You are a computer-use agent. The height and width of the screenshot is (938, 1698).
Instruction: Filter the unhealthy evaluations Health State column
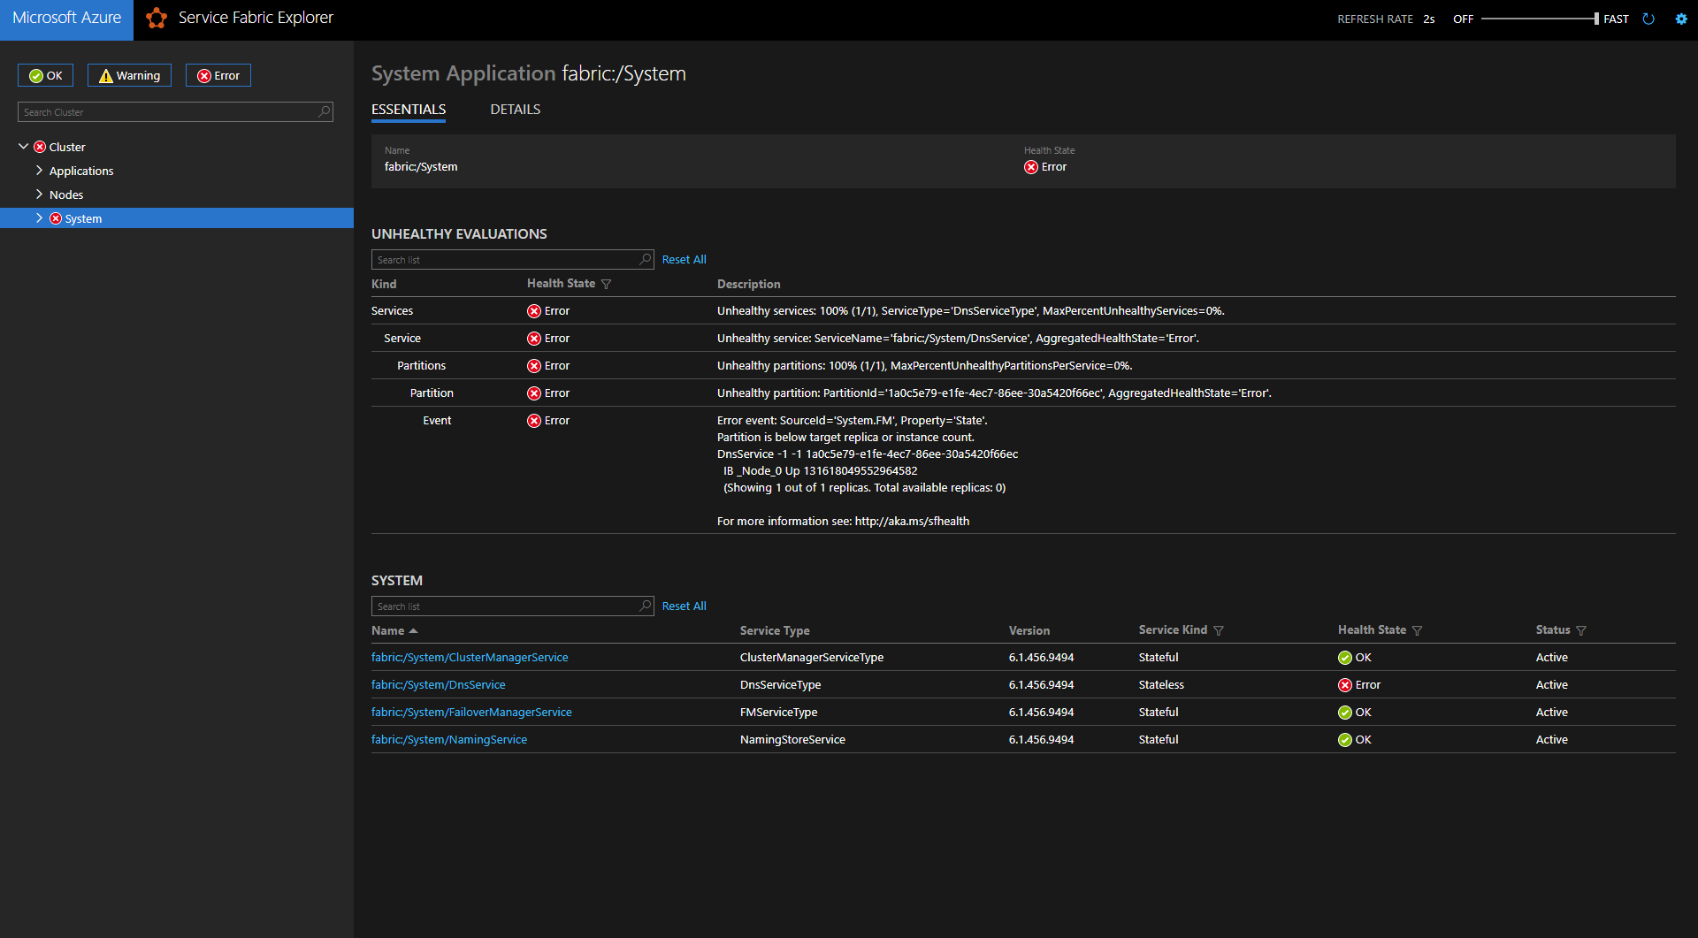tap(606, 284)
